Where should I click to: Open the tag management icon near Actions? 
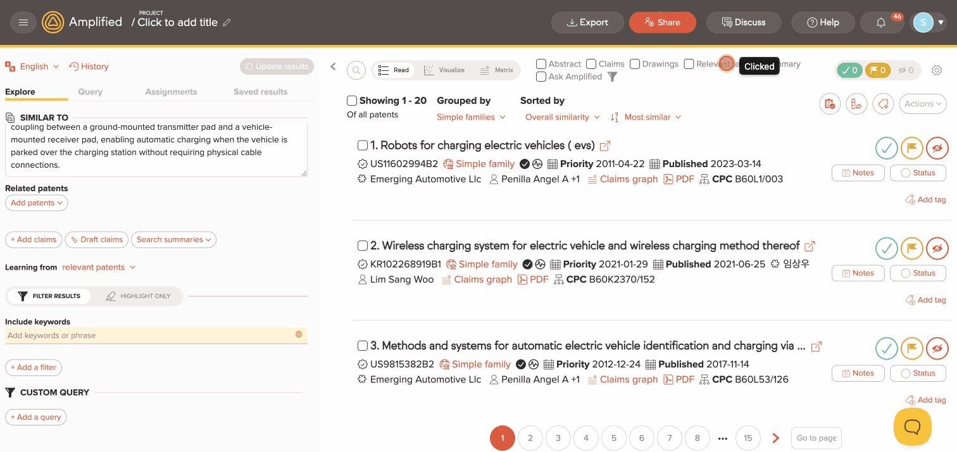tap(883, 104)
